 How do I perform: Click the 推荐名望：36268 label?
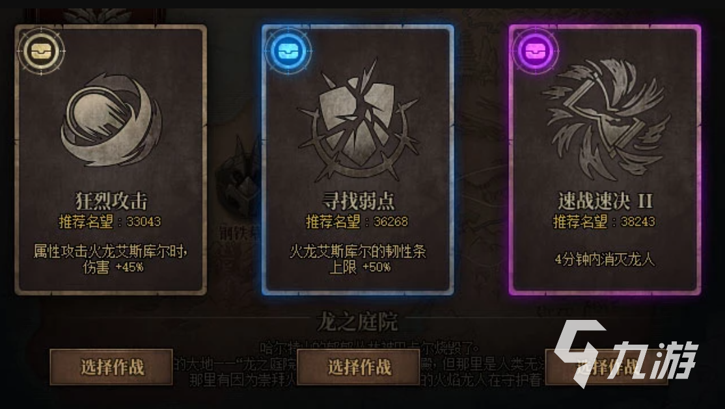[x=357, y=222]
